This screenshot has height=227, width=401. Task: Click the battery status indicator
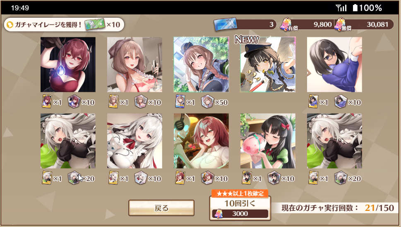367,8
